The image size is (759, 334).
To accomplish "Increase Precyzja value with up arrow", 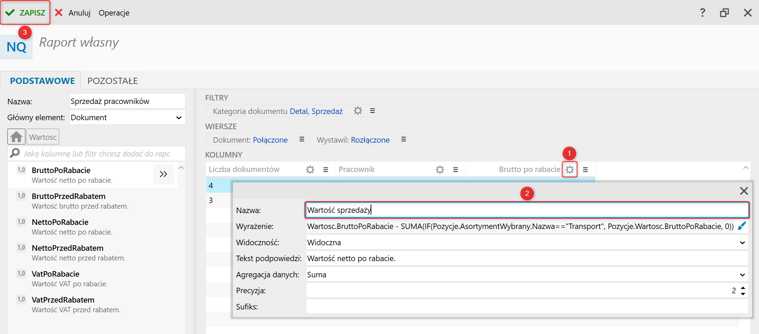I will point(743,288).
